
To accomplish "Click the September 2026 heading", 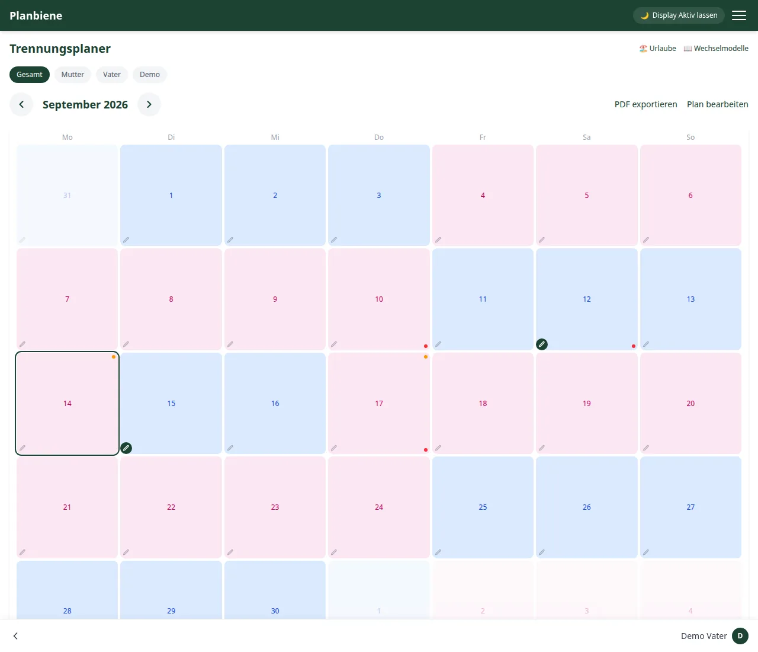I will [85, 104].
